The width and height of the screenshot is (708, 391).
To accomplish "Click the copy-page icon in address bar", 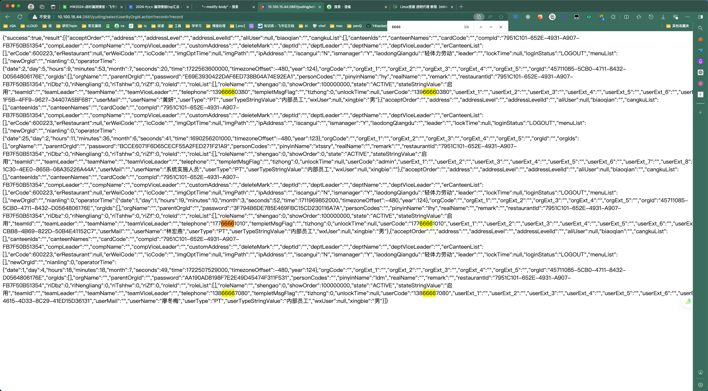I will (479, 17).
